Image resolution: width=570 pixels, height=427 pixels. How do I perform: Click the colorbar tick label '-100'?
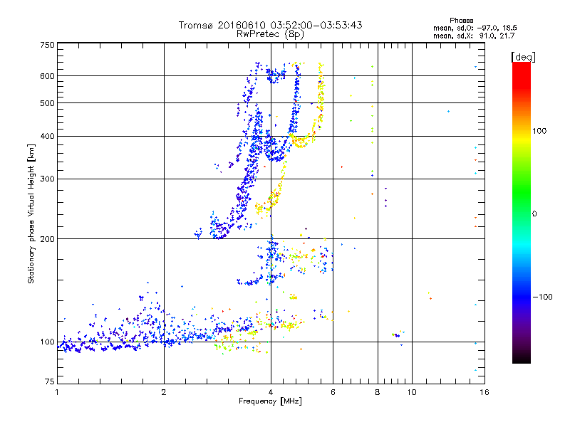542,297
